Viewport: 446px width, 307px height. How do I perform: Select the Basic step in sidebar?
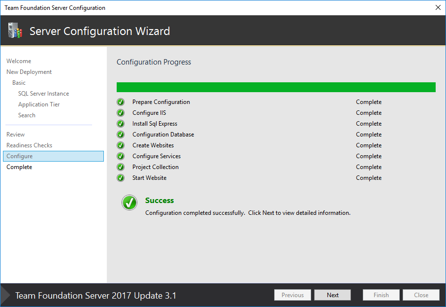click(x=19, y=83)
